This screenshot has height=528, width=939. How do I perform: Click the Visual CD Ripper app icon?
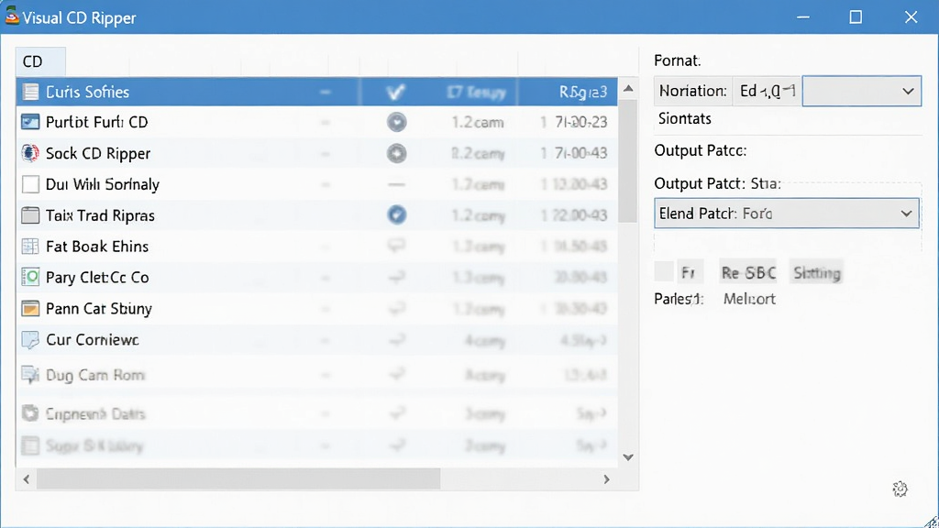coord(11,16)
